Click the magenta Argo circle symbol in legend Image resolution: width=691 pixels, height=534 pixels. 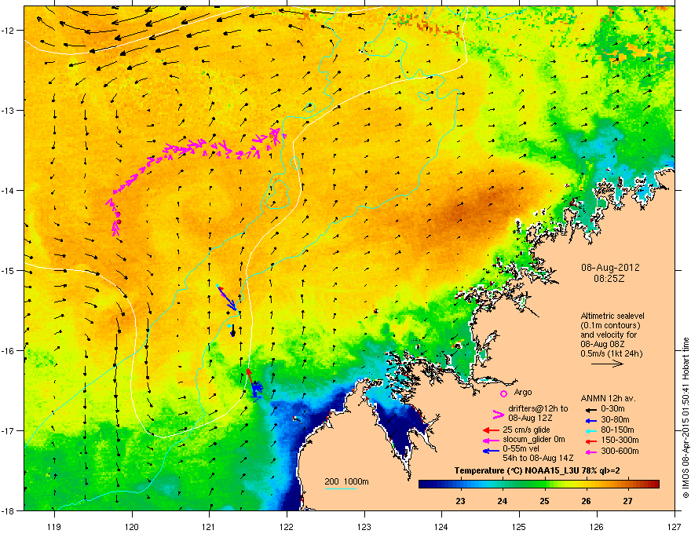(503, 393)
